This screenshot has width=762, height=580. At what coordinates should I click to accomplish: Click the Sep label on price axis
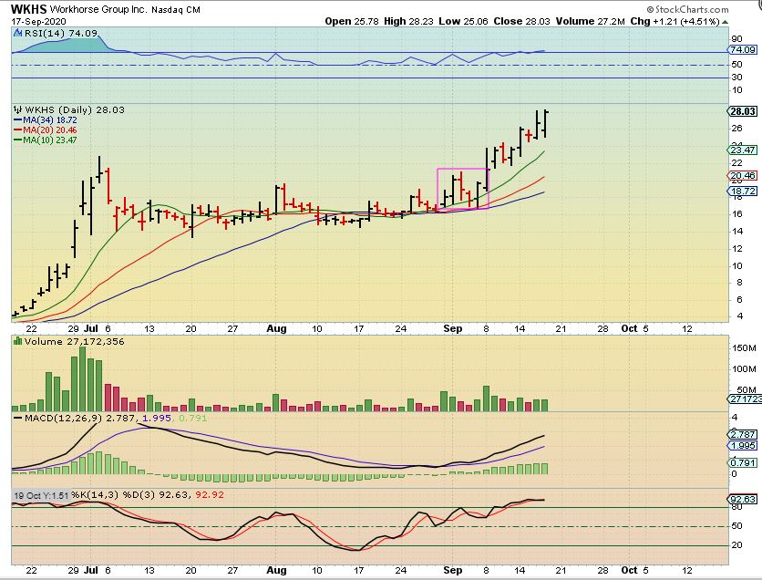[x=452, y=328]
